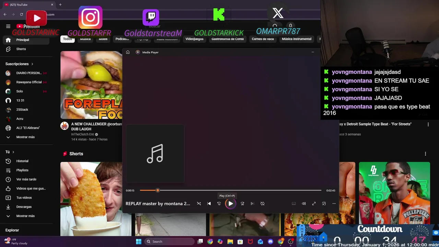Open the A NEW CHALLENGER video title
This screenshot has width=439, height=247.
(96, 127)
